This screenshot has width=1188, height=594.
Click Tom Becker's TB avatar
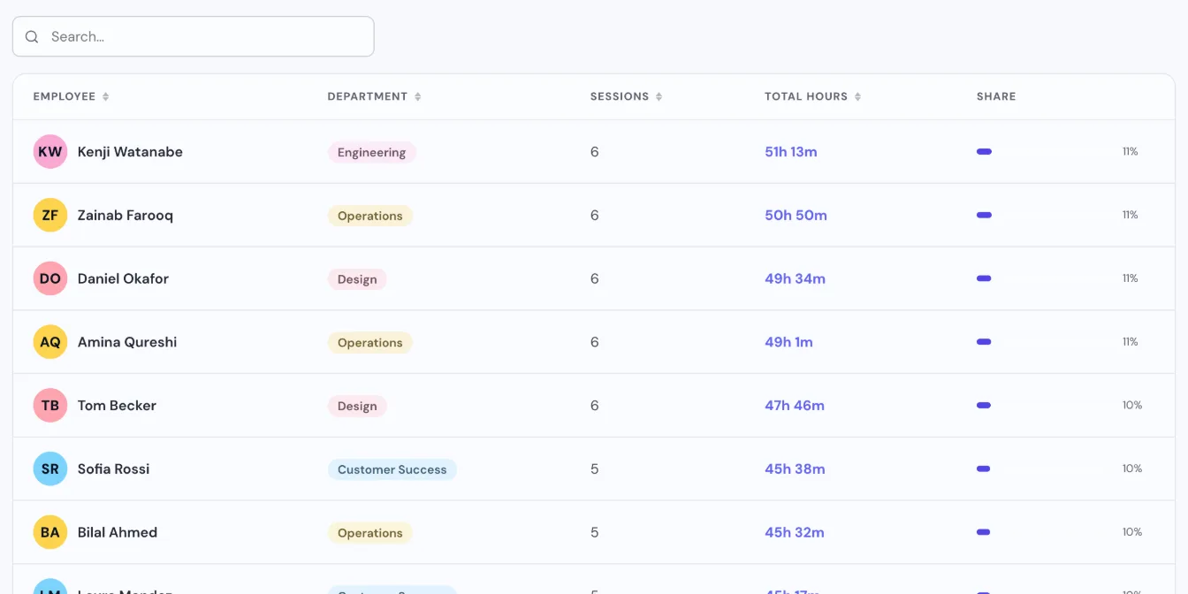(x=50, y=406)
